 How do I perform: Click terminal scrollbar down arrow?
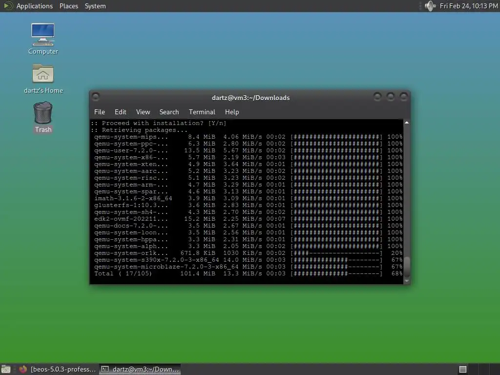coord(407,281)
